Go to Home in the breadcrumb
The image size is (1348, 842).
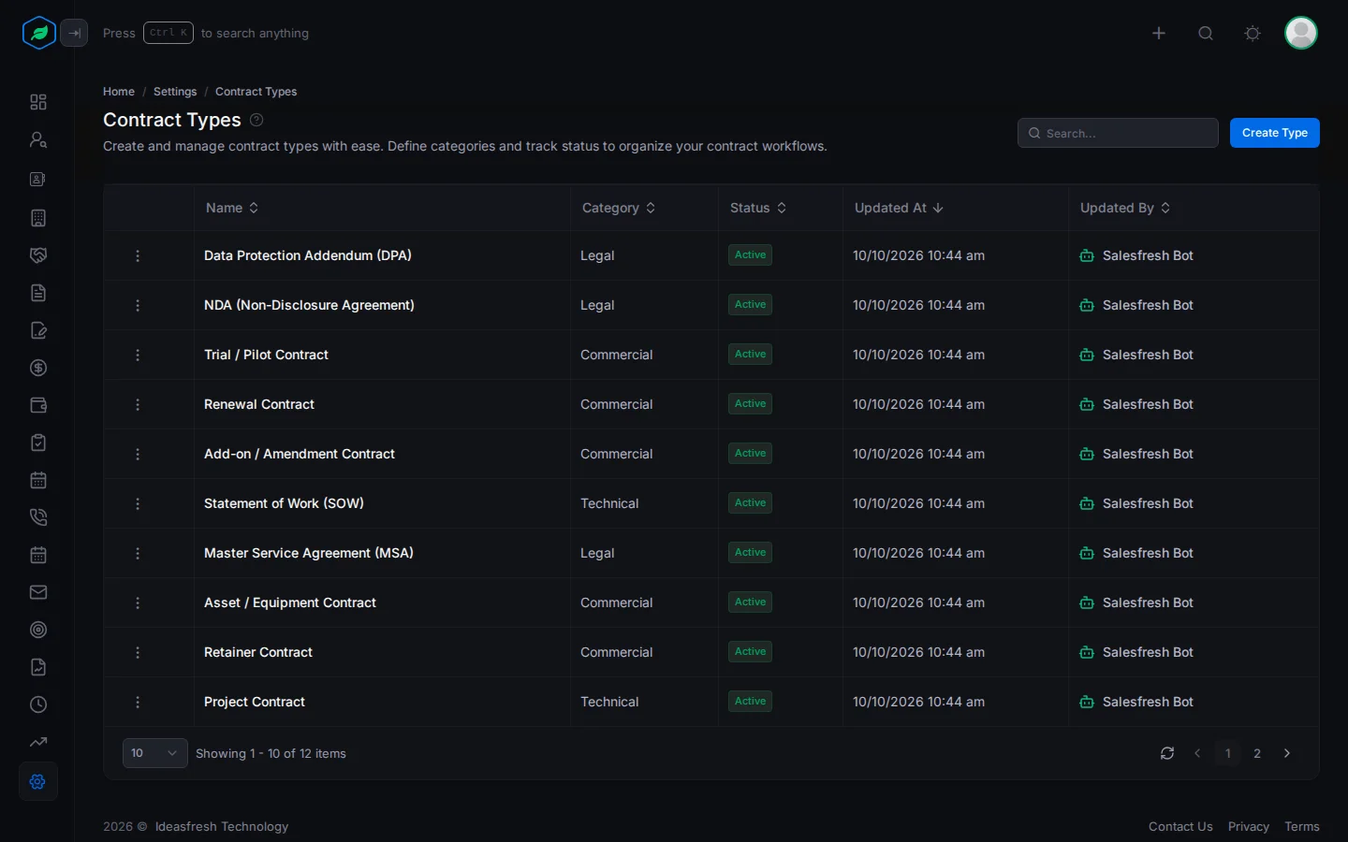click(x=119, y=92)
